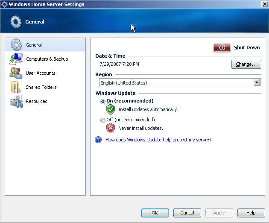
Task: Click the green shield install updates icon
Action: [x=111, y=109]
